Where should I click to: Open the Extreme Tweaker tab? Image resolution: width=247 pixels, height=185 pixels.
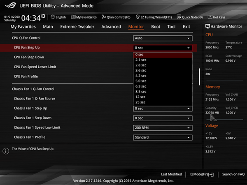(77, 27)
